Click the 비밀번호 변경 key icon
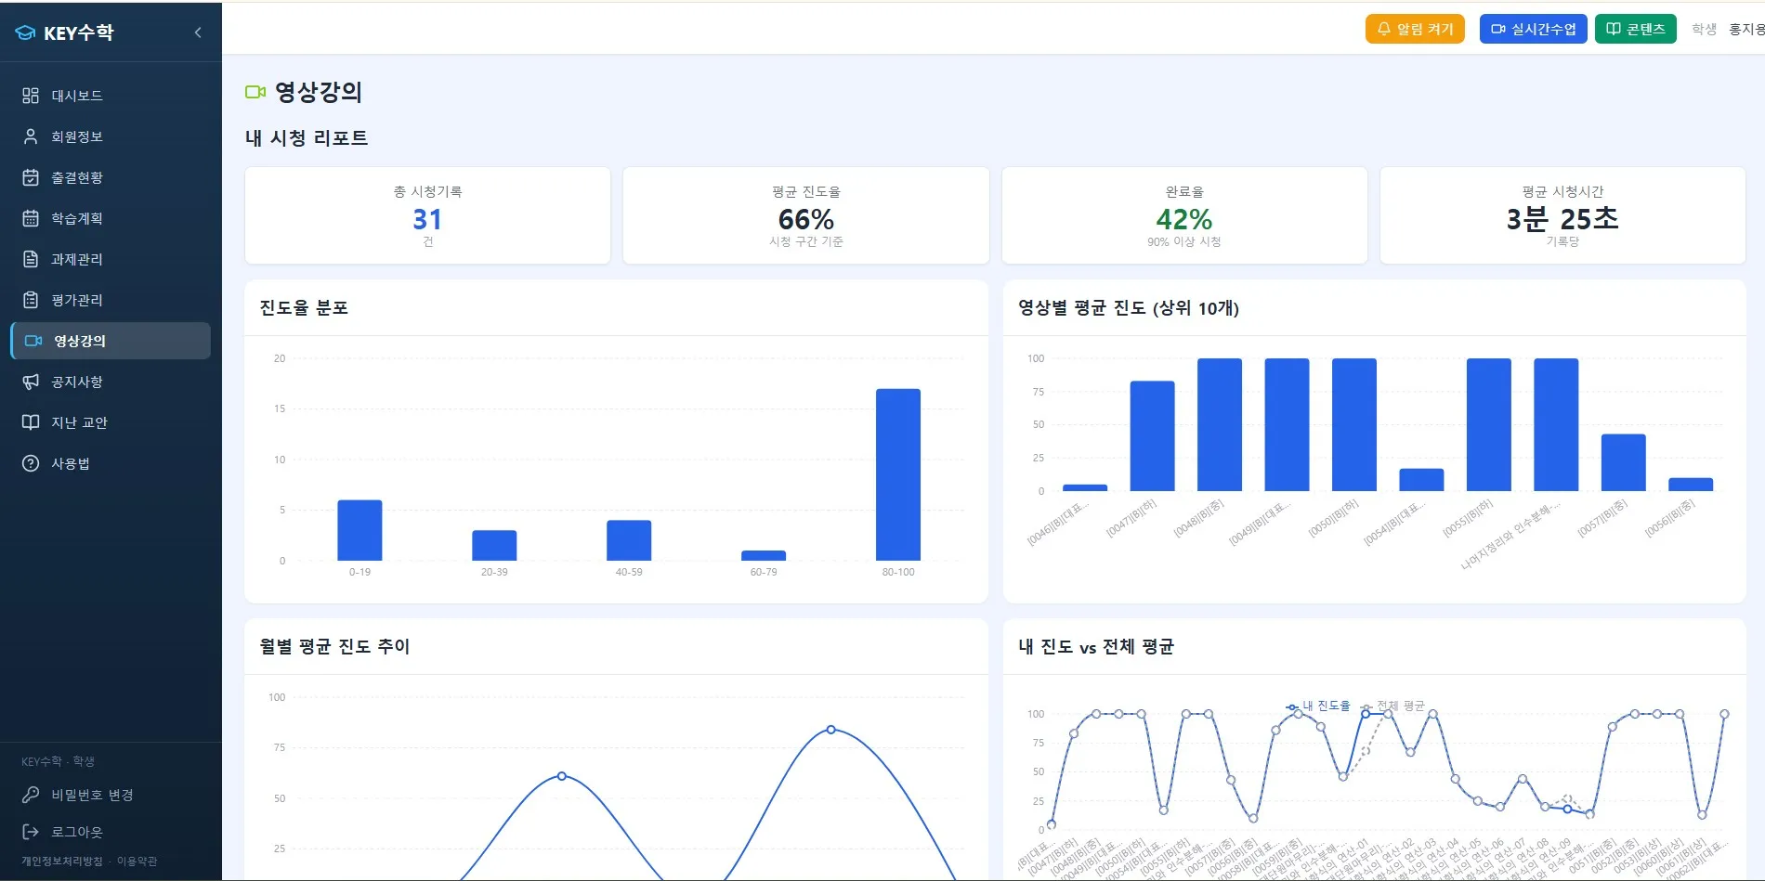Screen dimensions: 1765x881 (x=31, y=795)
